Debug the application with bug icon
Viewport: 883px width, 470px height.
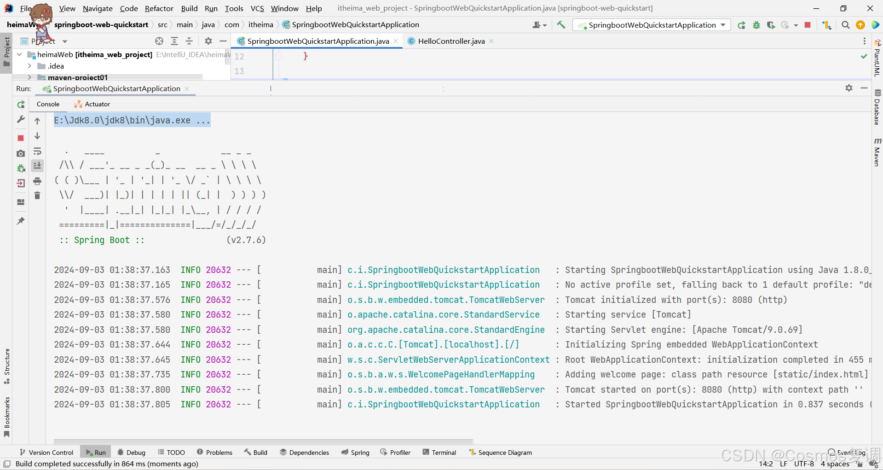coord(756,25)
